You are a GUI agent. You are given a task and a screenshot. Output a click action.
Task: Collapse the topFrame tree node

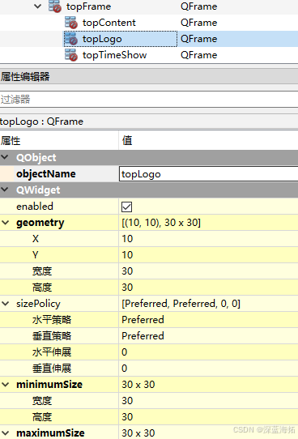[x=37, y=6]
